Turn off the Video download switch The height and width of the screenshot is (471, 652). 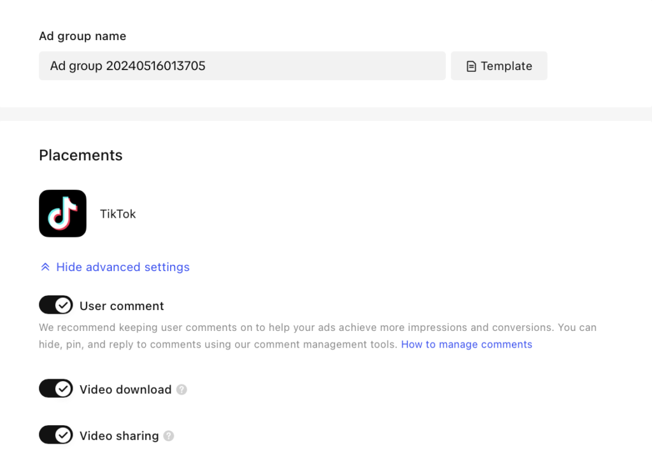coord(56,389)
